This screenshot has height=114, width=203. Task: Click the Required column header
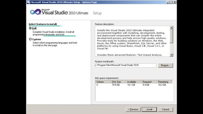(x=149, y=82)
